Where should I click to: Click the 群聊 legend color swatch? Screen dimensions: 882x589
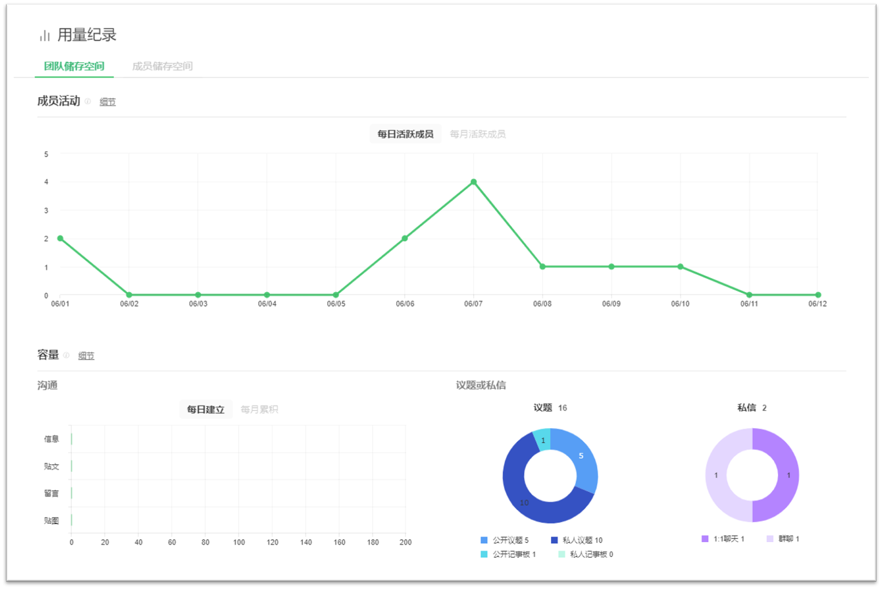pos(770,539)
